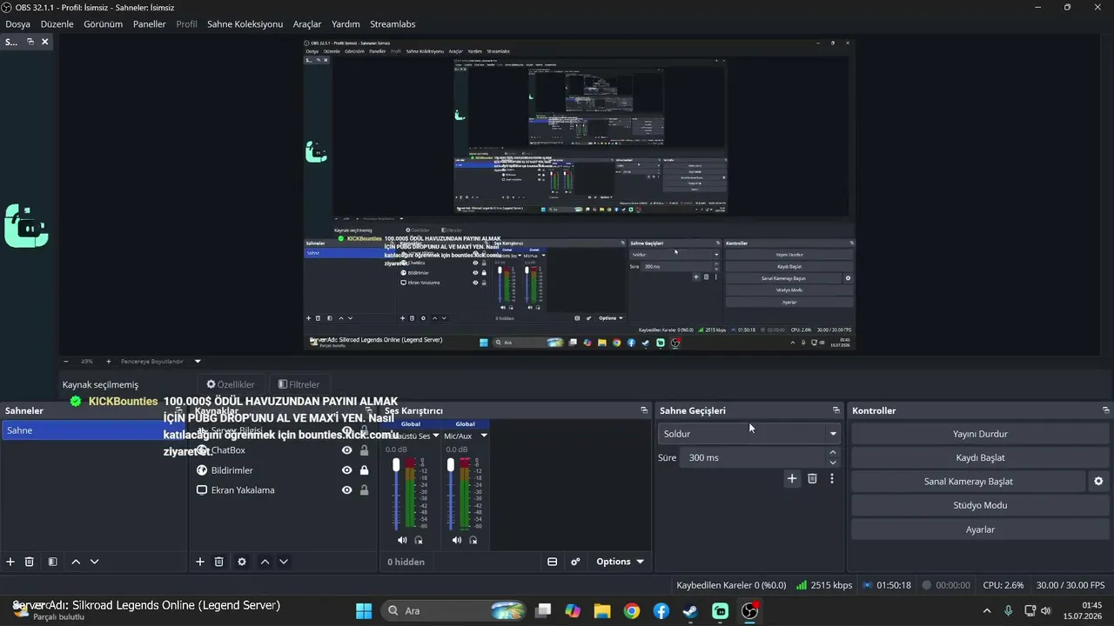The height and width of the screenshot is (626, 1114).
Task: Enable Stüdyo Modu
Action: [x=980, y=505]
